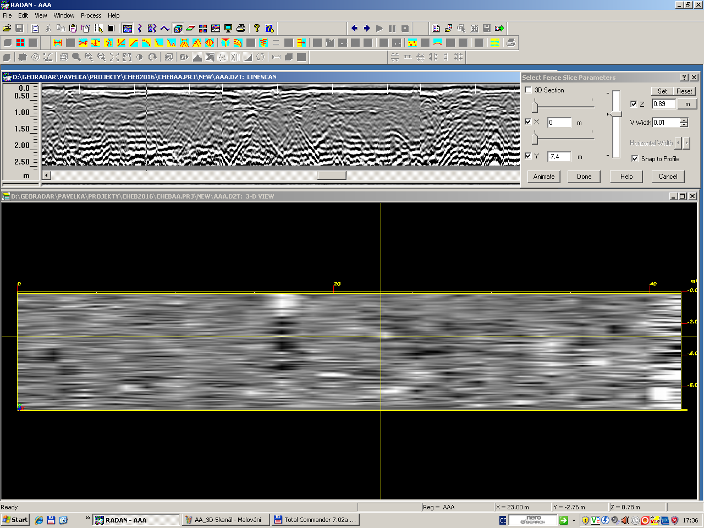Click the gray pause icon

point(392,28)
